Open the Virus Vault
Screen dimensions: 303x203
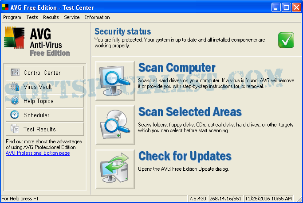click(45, 87)
